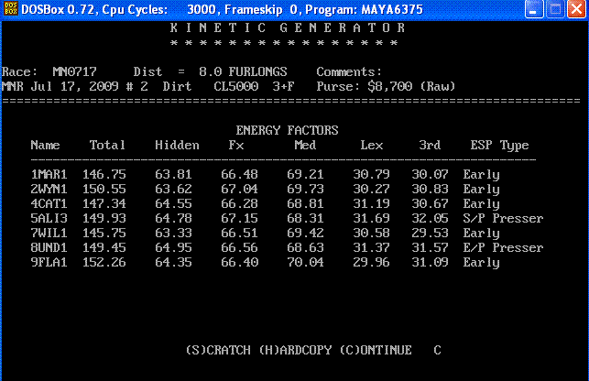Click the Med column header

click(305, 145)
